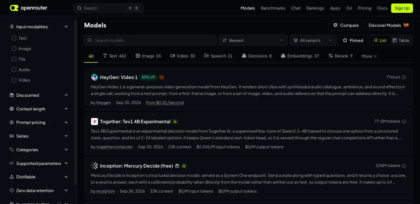Open the More tabs dropdown

coord(369,56)
